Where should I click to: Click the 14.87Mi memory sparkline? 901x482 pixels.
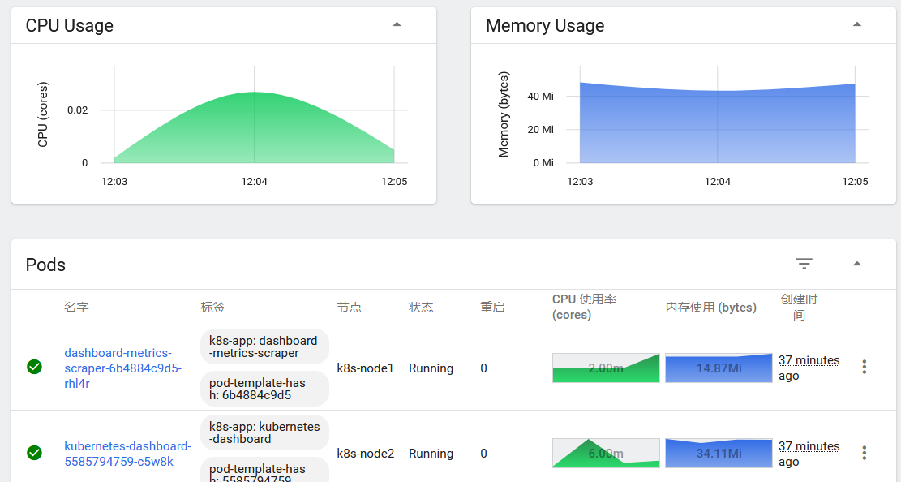click(x=719, y=368)
